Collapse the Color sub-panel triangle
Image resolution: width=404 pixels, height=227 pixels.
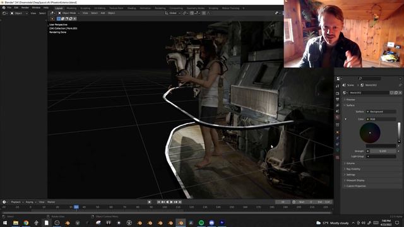[345, 119]
